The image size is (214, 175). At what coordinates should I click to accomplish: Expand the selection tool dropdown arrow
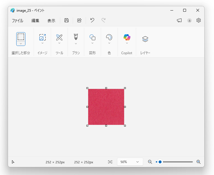(21, 43)
